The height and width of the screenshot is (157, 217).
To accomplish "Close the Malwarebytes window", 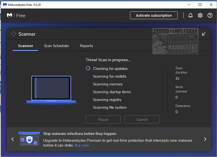I will click(211, 5).
